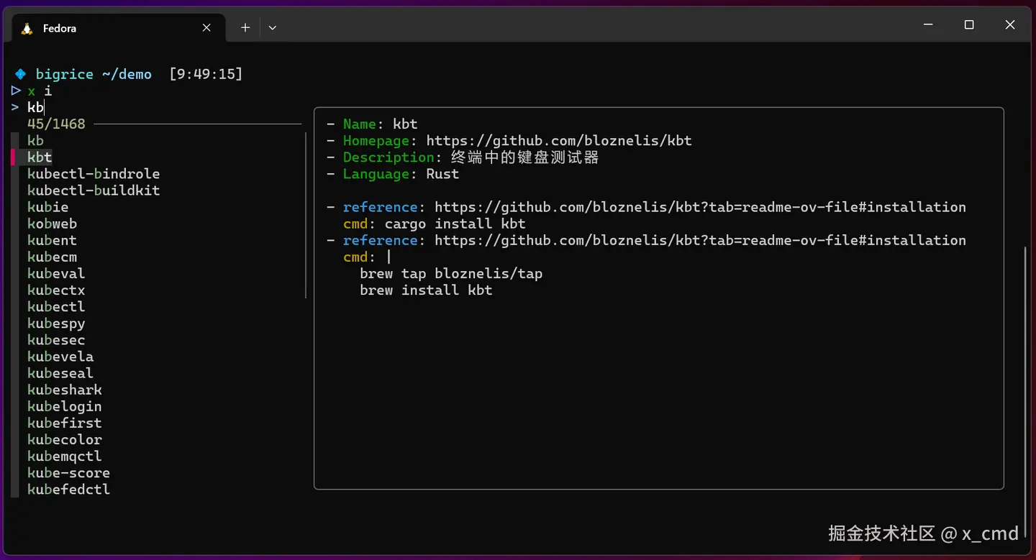Click the brew tap bloznelis/tap line

point(451,273)
